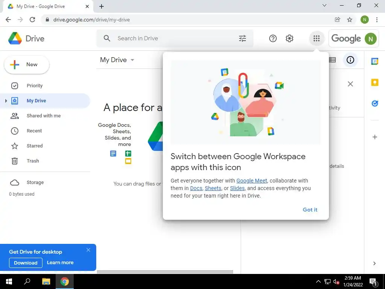The width and height of the screenshot is (385, 289).
Task: Open the Google apps grid launcher
Action: point(317,38)
